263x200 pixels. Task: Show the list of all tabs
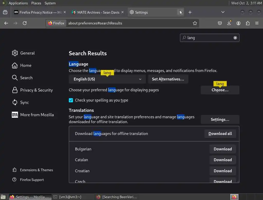point(223,12)
